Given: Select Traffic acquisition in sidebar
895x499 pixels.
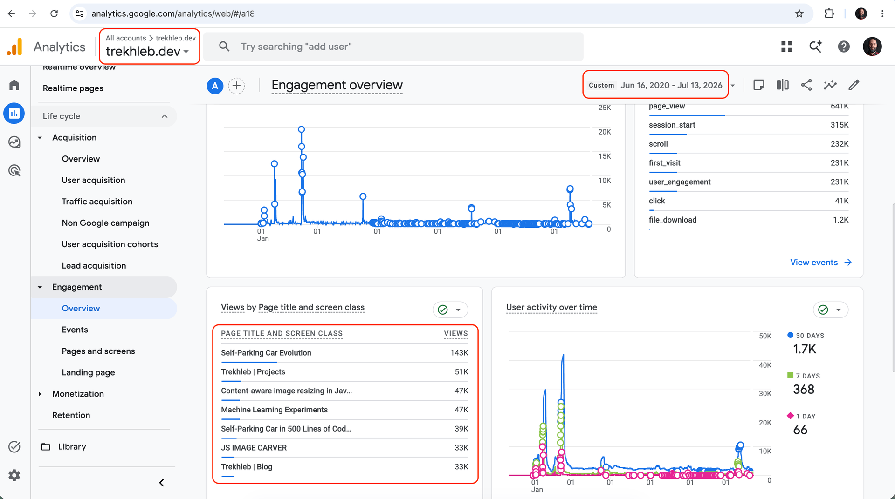Looking at the screenshot, I should click(x=97, y=202).
